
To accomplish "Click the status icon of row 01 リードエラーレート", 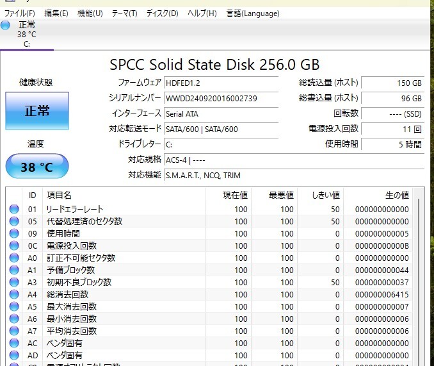I will (x=14, y=209).
